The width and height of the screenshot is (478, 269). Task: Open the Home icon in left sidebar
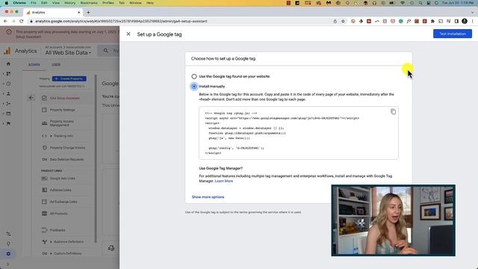tap(8, 64)
